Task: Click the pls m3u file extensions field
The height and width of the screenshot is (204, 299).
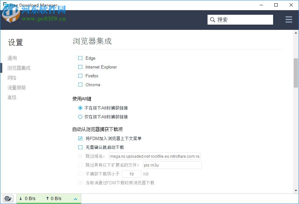Action: [x=172, y=165]
